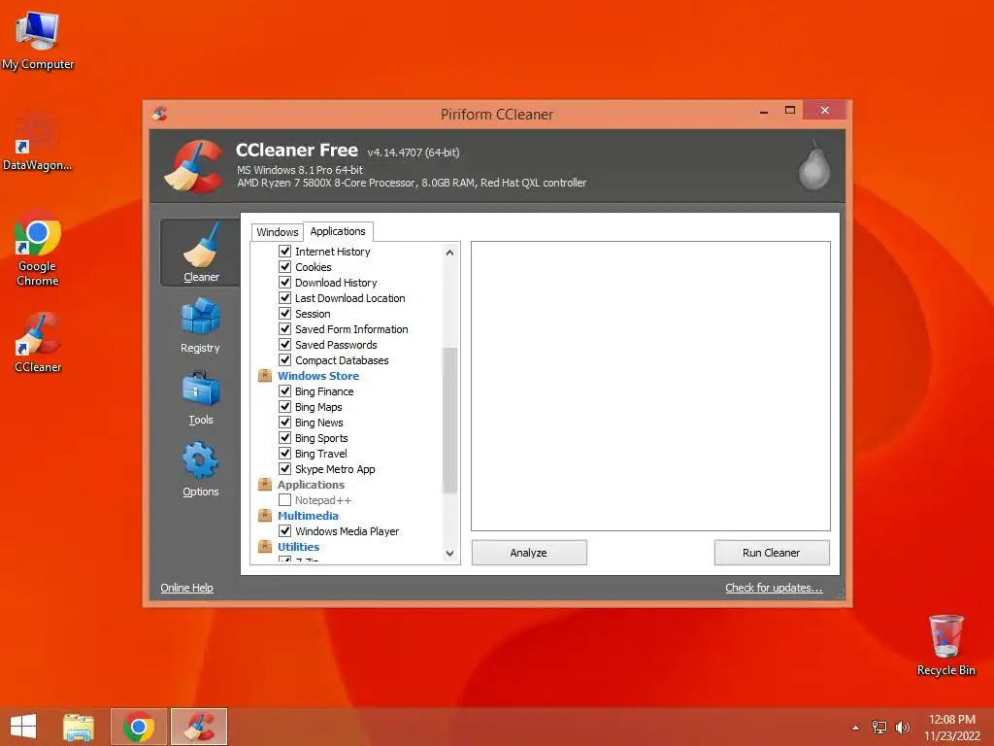The height and width of the screenshot is (746, 994).
Task: Toggle Bing News checkbox
Action: (x=285, y=423)
